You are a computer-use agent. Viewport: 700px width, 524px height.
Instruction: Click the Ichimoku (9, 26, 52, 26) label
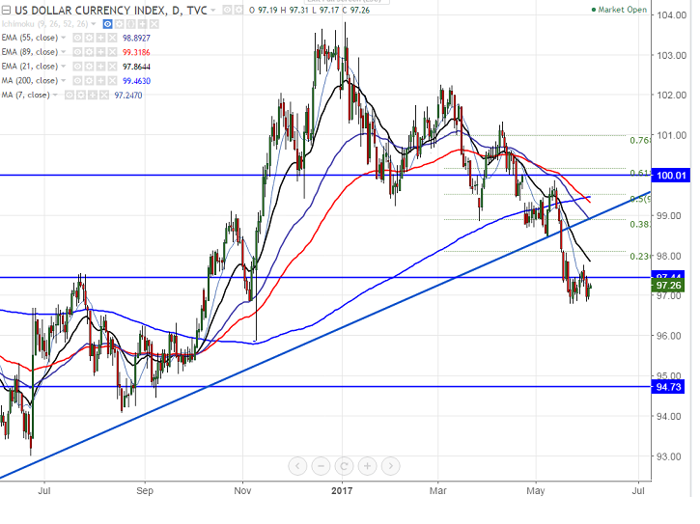click(44, 24)
